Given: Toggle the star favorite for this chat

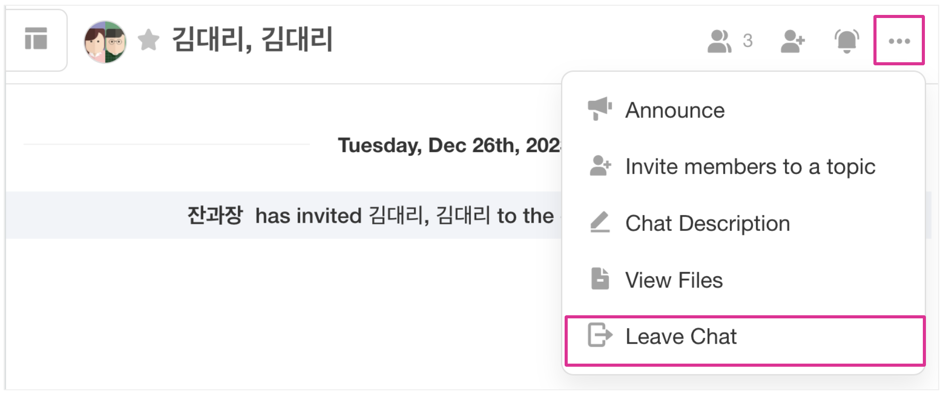Looking at the screenshot, I should (x=149, y=40).
